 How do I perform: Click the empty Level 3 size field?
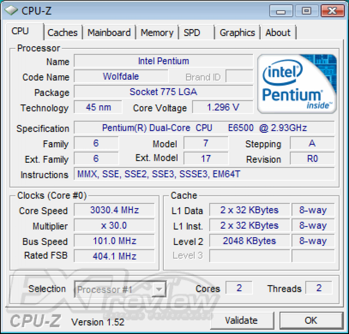tap(250, 256)
